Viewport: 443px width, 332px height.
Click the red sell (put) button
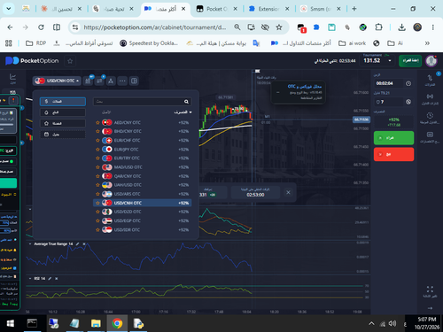tap(393, 154)
